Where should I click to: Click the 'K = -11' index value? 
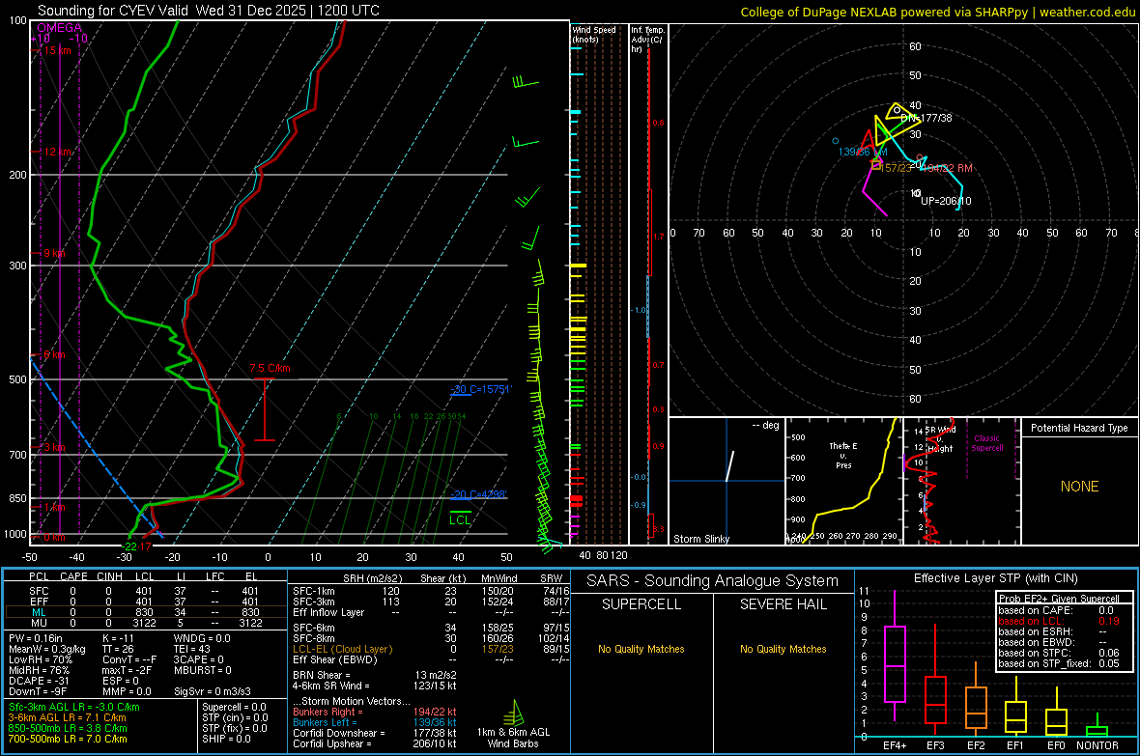click(119, 638)
